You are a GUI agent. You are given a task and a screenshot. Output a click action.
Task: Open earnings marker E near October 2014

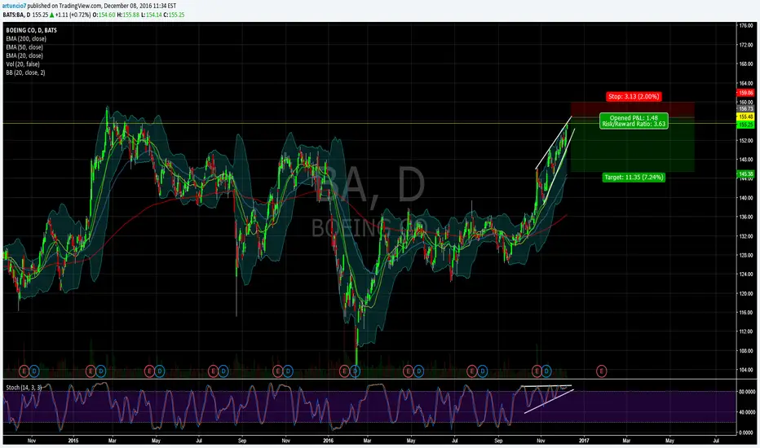click(x=24, y=371)
